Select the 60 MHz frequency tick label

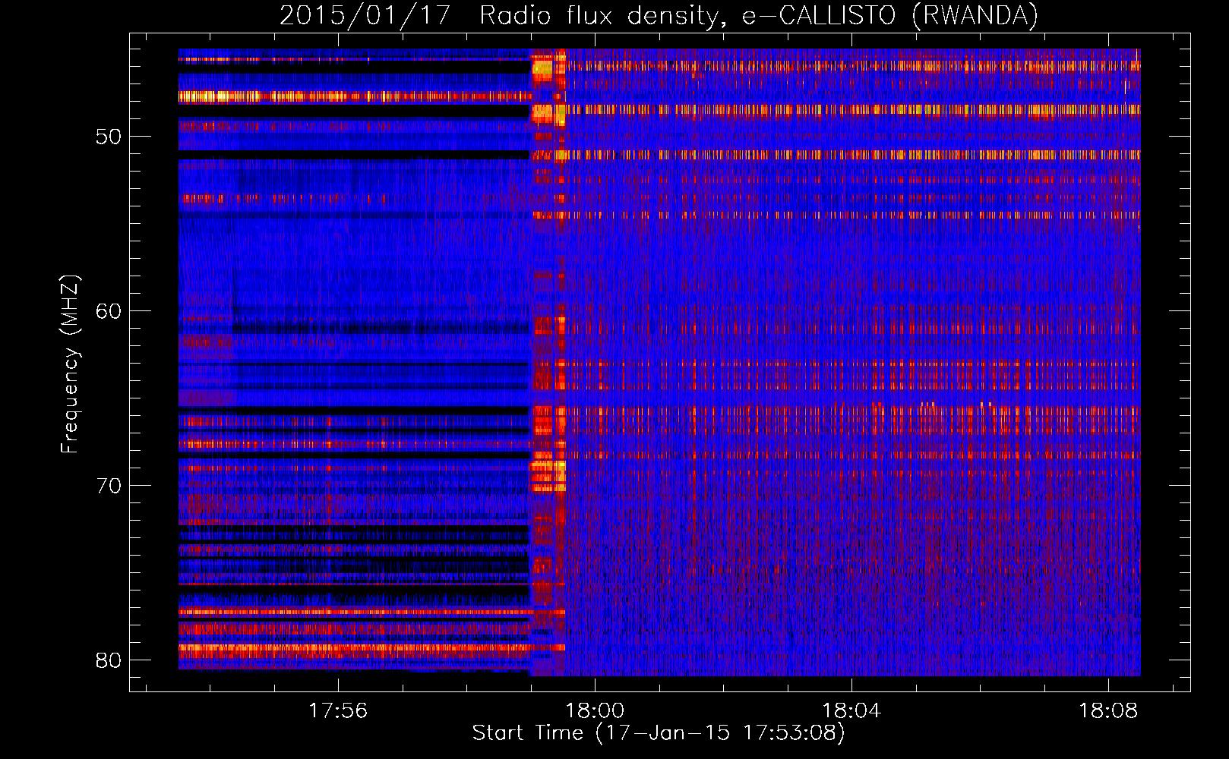pos(109,312)
